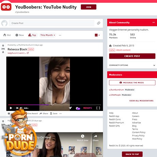
Task: Open the Advertise footer link
Action: pyautogui.click(x=137, y=123)
